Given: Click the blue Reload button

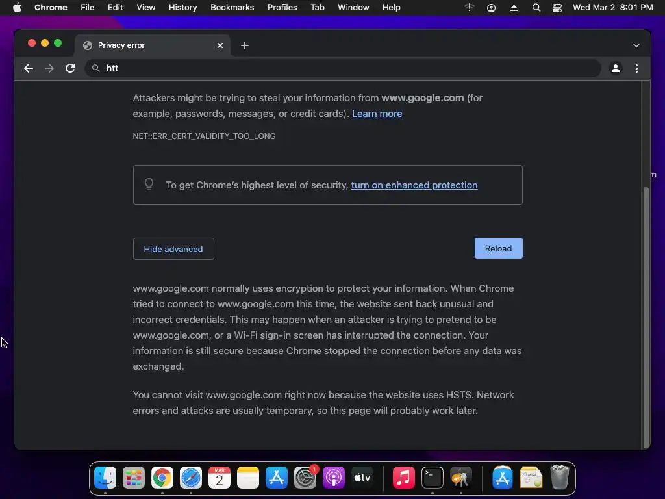Looking at the screenshot, I should [498, 248].
